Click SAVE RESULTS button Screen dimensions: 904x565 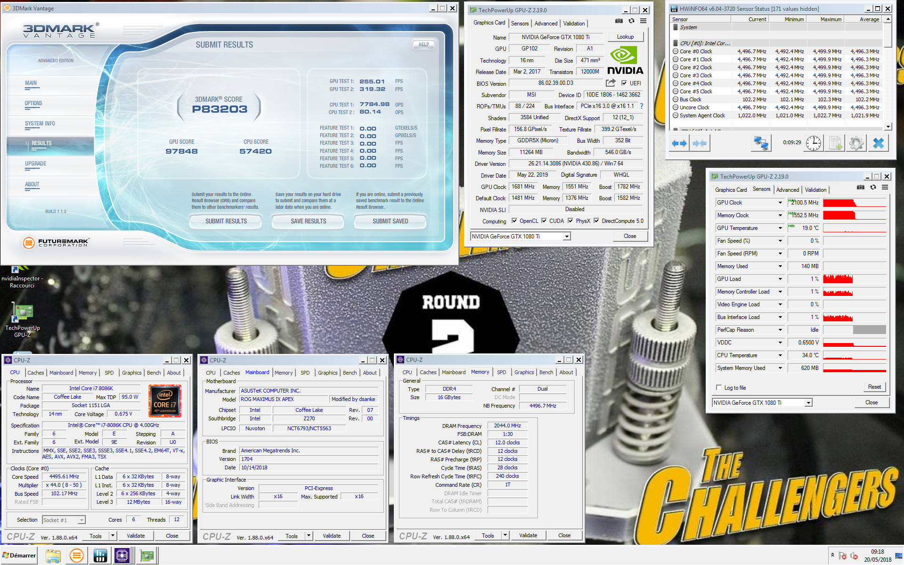click(308, 221)
